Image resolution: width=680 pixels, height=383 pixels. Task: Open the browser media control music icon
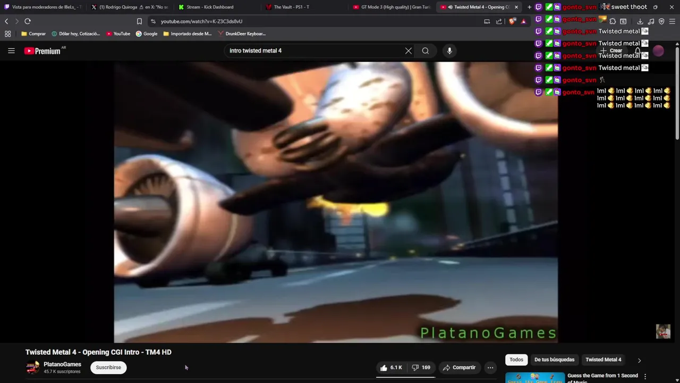651,21
